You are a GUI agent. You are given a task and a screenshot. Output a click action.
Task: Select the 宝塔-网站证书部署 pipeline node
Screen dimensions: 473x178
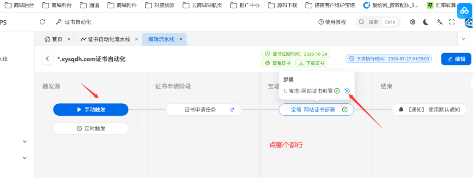pos(316,110)
